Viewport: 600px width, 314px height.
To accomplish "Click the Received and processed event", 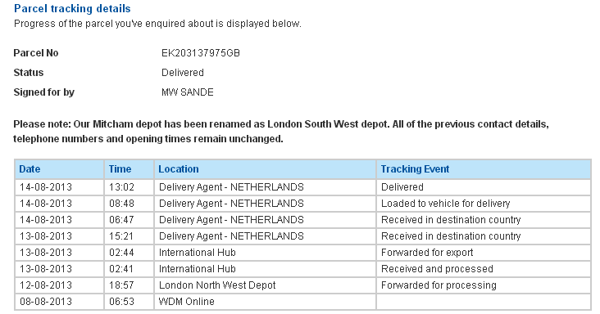I will pyautogui.click(x=437, y=269).
